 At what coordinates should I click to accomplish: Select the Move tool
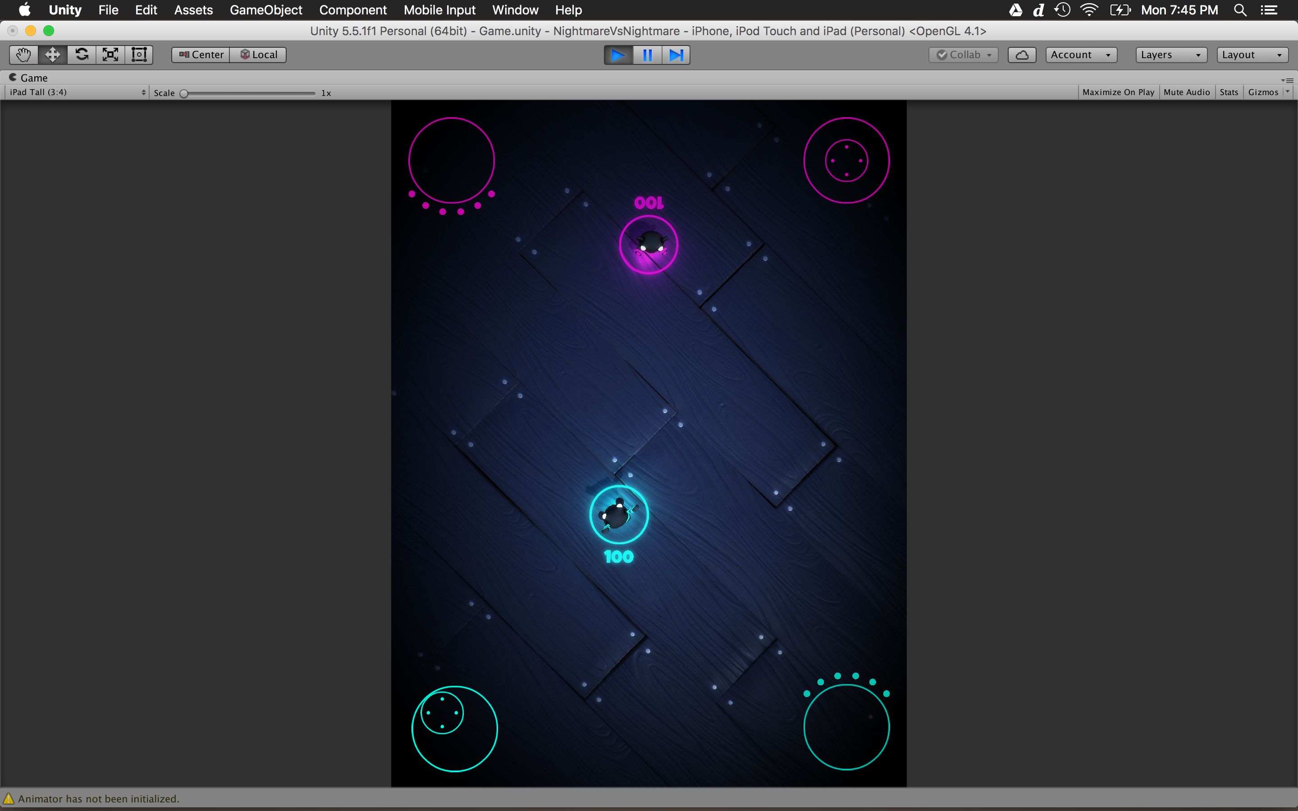pyautogui.click(x=53, y=55)
